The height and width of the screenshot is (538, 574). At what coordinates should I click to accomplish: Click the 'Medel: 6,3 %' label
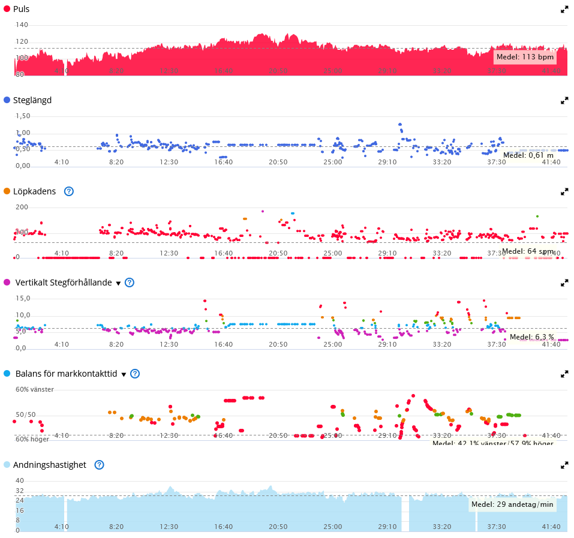tap(532, 336)
